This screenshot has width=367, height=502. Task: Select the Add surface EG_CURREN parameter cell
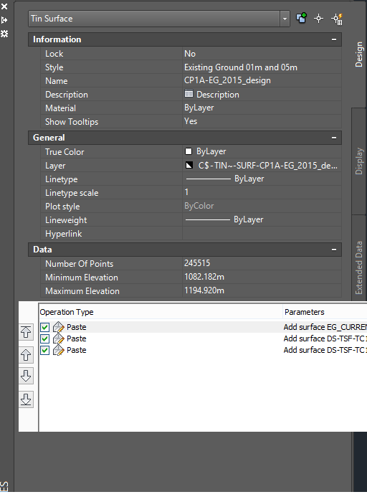[325, 327]
